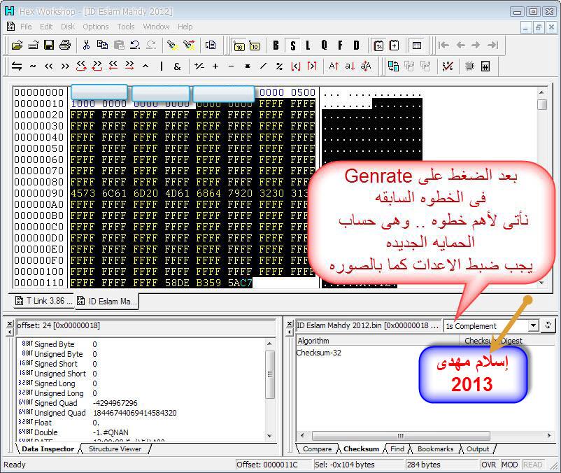Switch to the Find results tab
Viewport: 561px width, 473px height.
click(x=397, y=449)
